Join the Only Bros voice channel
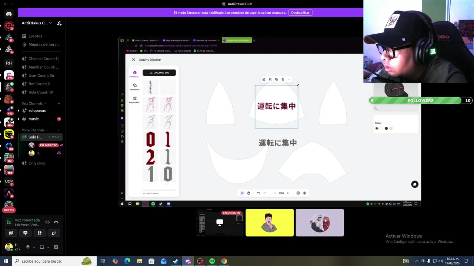The width and height of the screenshot is (474, 266). (x=41, y=163)
